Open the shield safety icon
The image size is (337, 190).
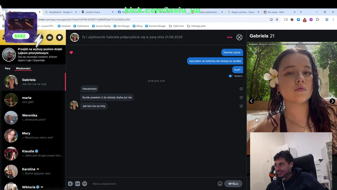coord(60,37)
